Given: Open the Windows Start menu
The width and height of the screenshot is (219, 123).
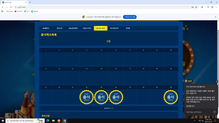Looking at the screenshot, I should [x=3, y=121].
